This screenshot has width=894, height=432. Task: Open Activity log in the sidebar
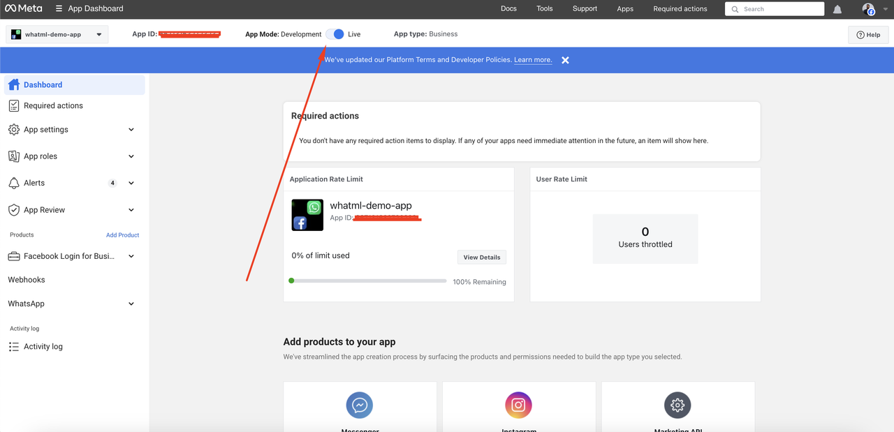coord(43,347)
